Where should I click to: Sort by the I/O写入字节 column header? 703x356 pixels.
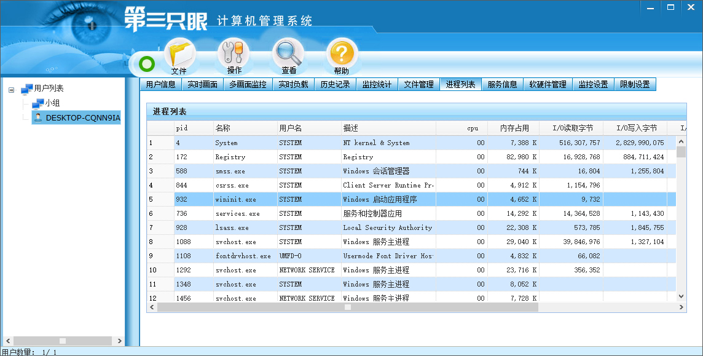point(635,128)
